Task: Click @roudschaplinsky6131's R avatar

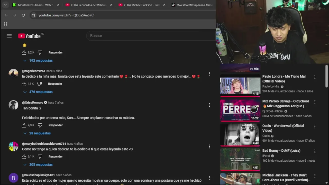Action: [x=13, y=178]
